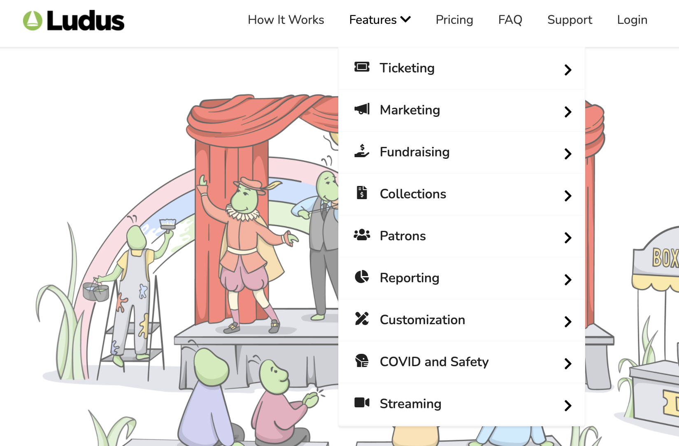Click the Customization pencil-ruler icon
Screen dimensions: 679x446
[x=362, y=319]
